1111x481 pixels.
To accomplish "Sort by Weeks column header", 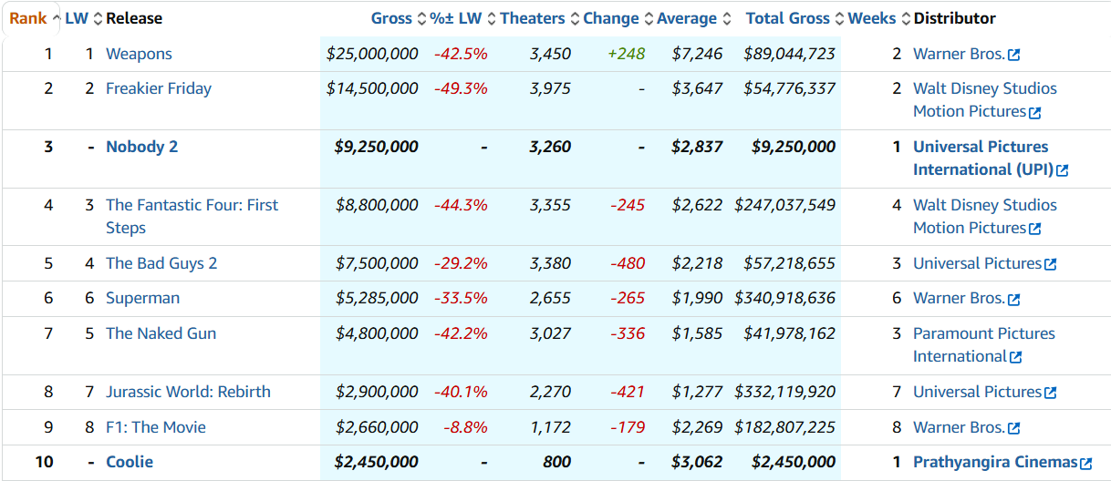I will 871,18.
